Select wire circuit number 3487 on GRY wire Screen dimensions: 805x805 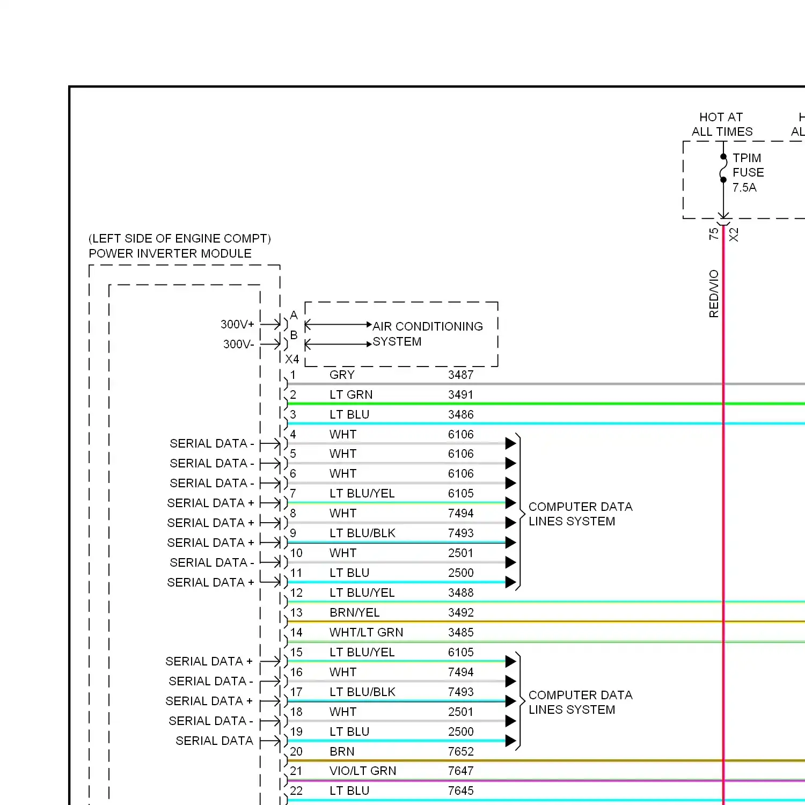click(x=460, y=375)
